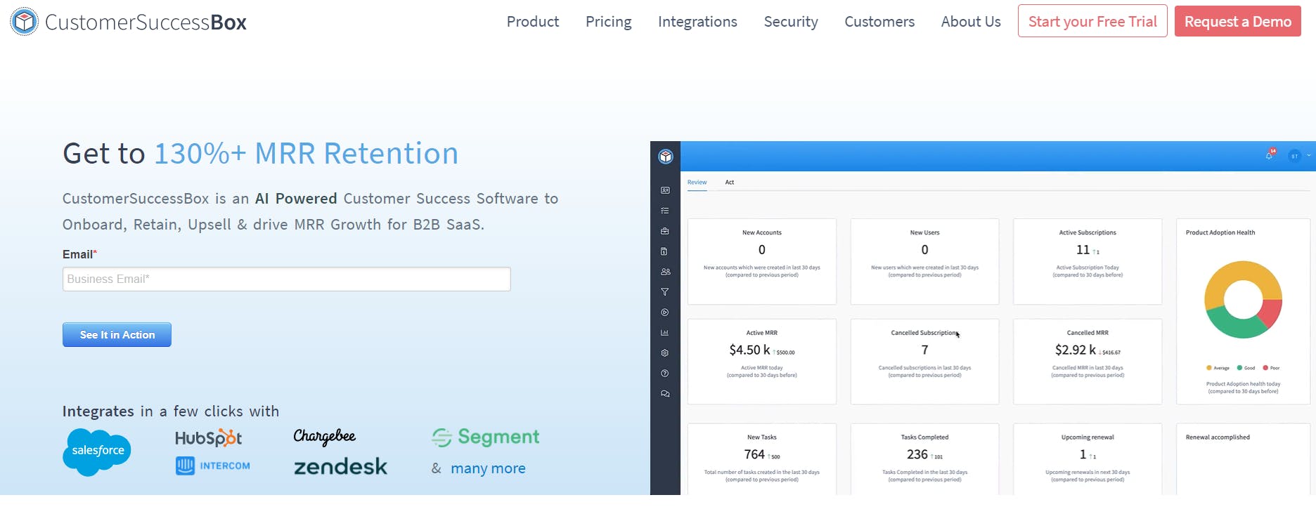
Task: Click the Start your Free Trial button
Action: [x=1092, y=21]
